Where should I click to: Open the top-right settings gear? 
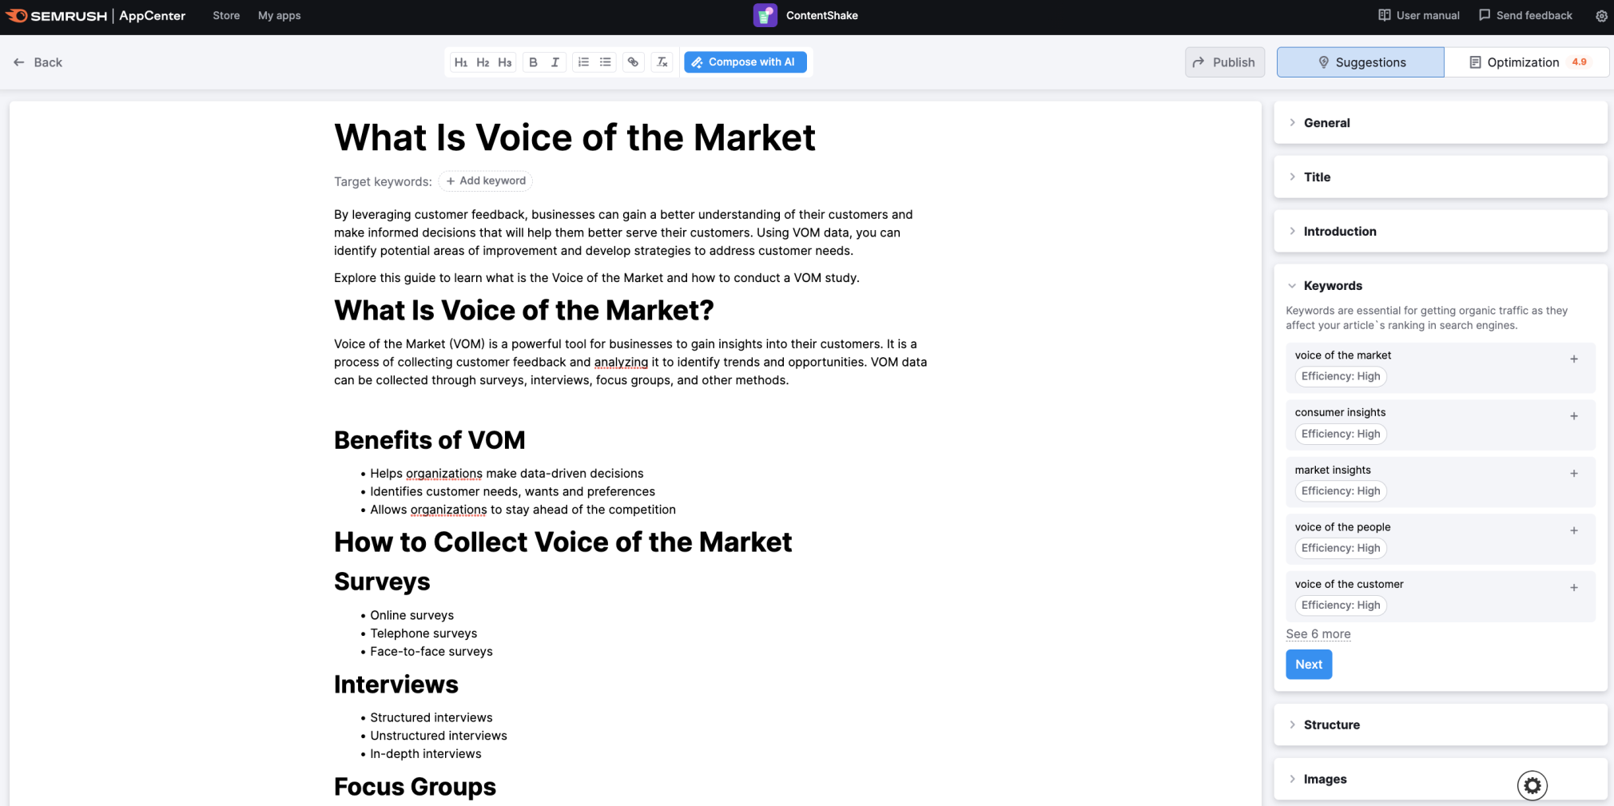coord(1601,16)
